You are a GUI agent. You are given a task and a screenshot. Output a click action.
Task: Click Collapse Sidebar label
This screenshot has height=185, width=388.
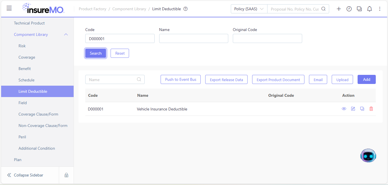coord(28,175)
